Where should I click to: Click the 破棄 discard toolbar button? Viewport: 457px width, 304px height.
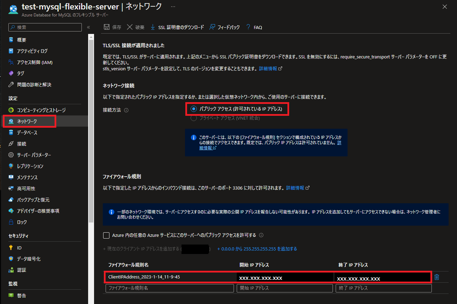click(x=135, y=27)
